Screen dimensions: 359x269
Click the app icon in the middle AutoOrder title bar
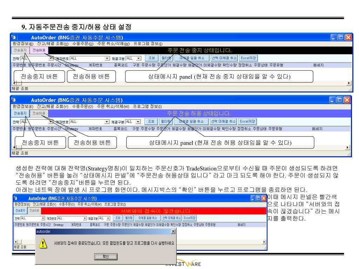[14, 100]
